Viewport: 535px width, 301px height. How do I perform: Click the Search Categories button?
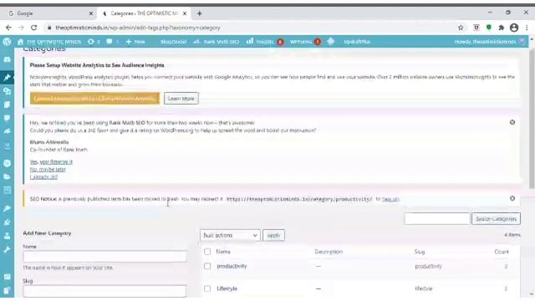496,218
